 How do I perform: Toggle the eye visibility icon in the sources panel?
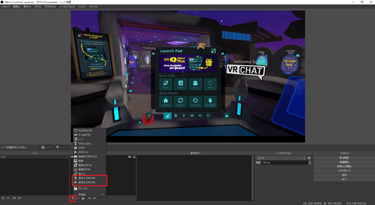tap(129, 157)
